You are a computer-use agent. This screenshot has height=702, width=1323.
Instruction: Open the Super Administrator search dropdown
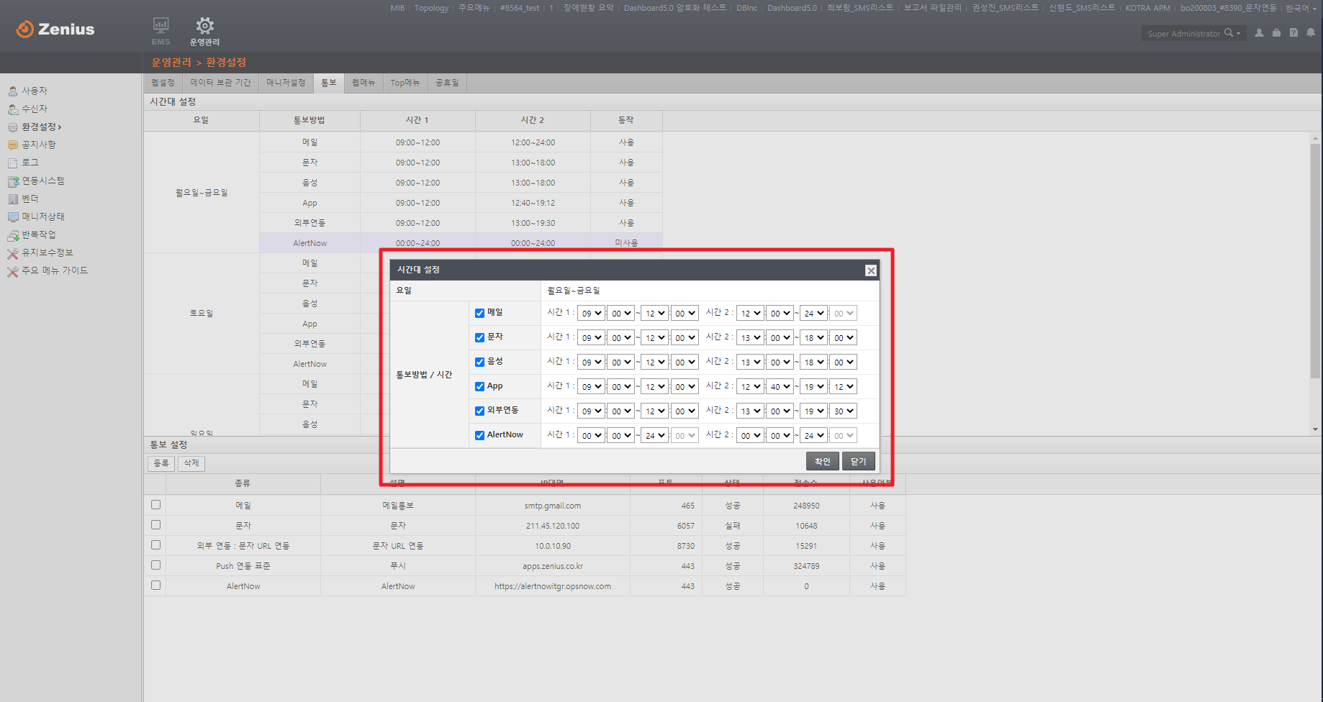click(1232, 33)
